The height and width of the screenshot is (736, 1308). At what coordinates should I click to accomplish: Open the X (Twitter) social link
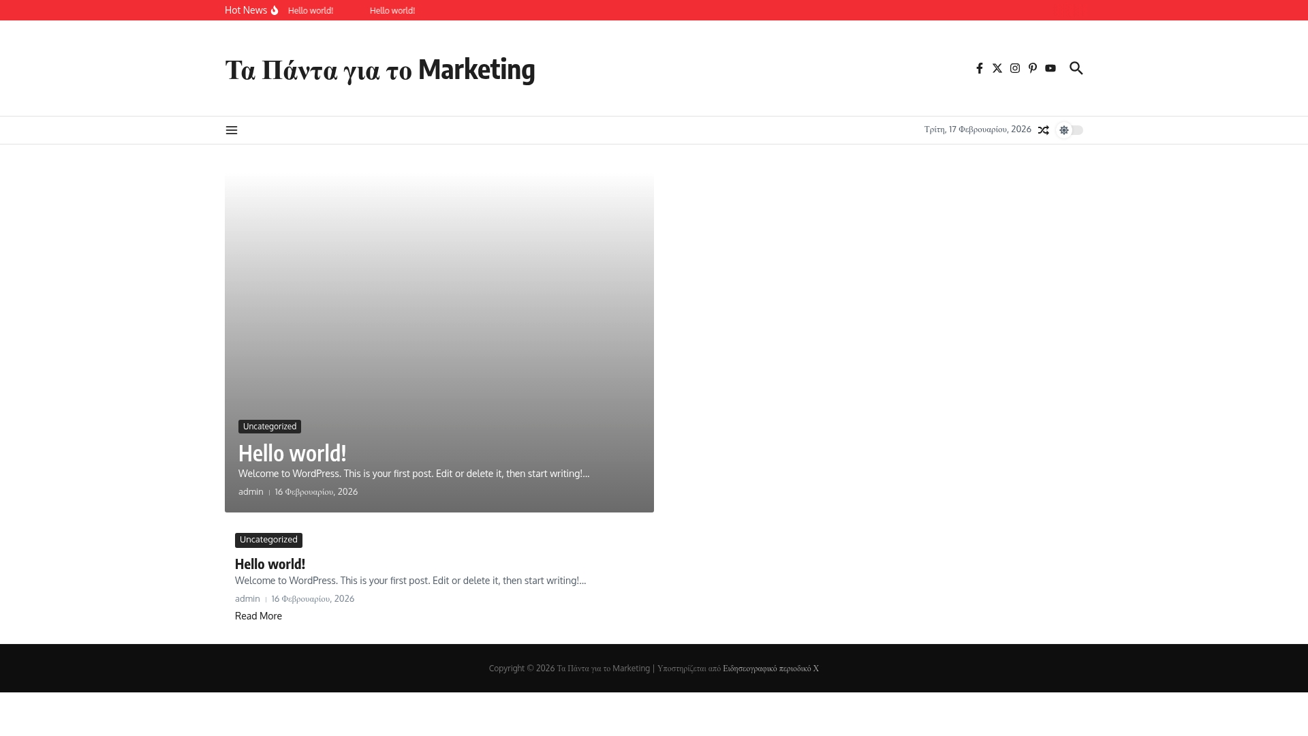(x=997, y=68)
